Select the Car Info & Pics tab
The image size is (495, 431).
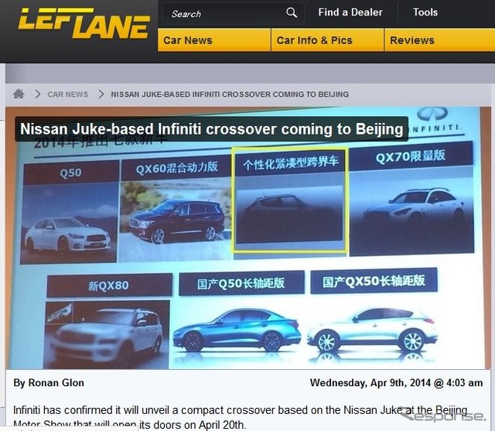coord(327,40)
